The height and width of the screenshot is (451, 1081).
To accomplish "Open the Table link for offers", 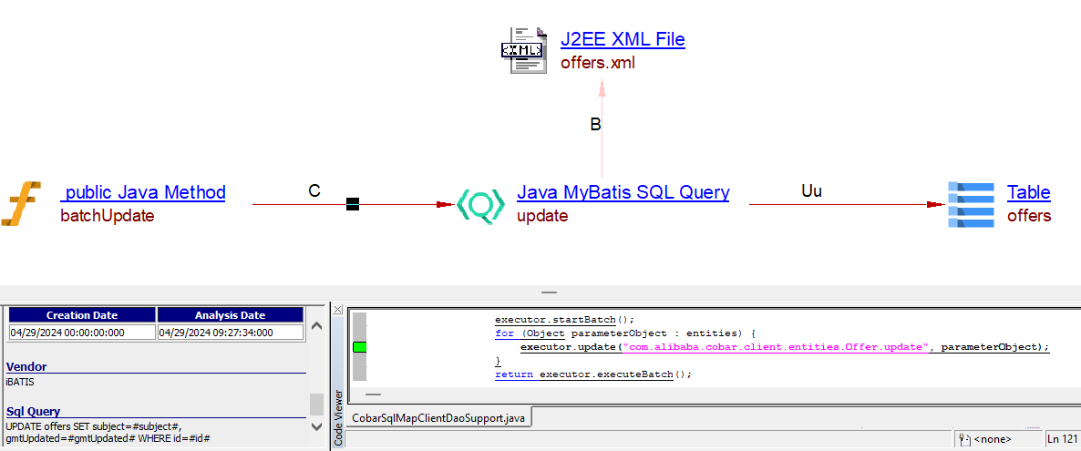I will 1028,192.
